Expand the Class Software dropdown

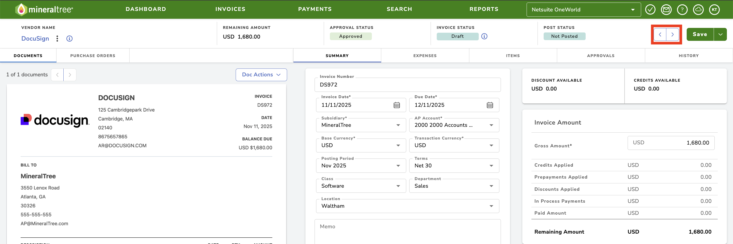(361, 186)
